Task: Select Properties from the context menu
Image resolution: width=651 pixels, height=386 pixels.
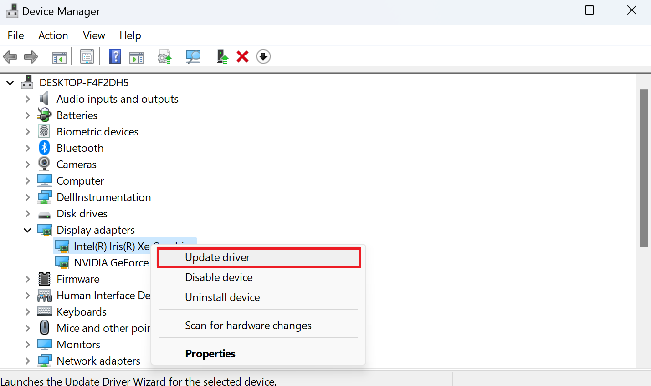Action: point(210,353)
